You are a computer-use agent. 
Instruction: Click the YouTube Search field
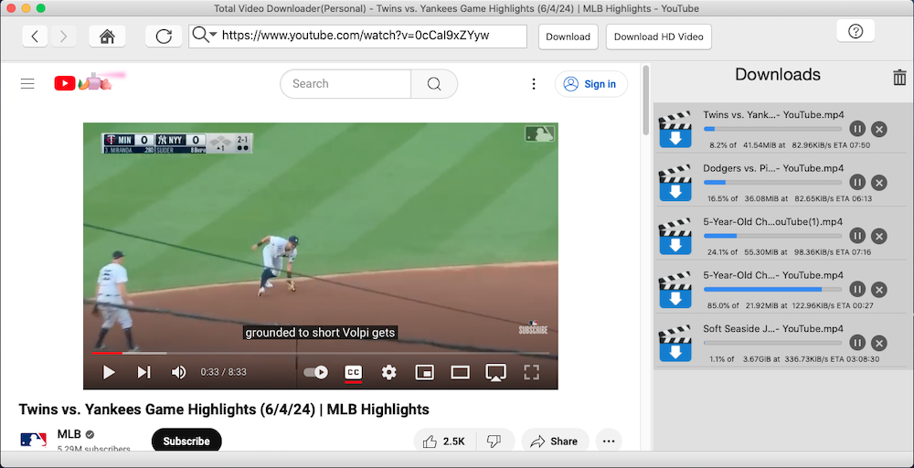click(x=345, y=84)
